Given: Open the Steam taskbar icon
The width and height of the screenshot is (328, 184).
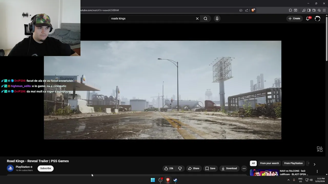Looking at the screenshot, I should pos(175,180).
